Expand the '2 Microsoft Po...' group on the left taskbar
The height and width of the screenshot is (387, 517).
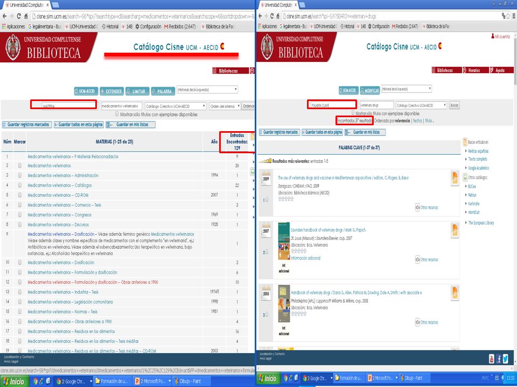pyautogui.click(x=170, y=382)
